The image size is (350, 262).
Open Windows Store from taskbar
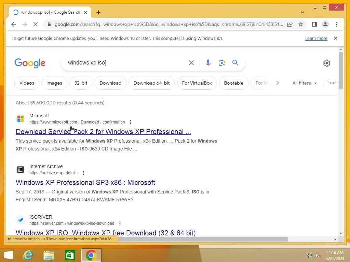coord(70,255)
